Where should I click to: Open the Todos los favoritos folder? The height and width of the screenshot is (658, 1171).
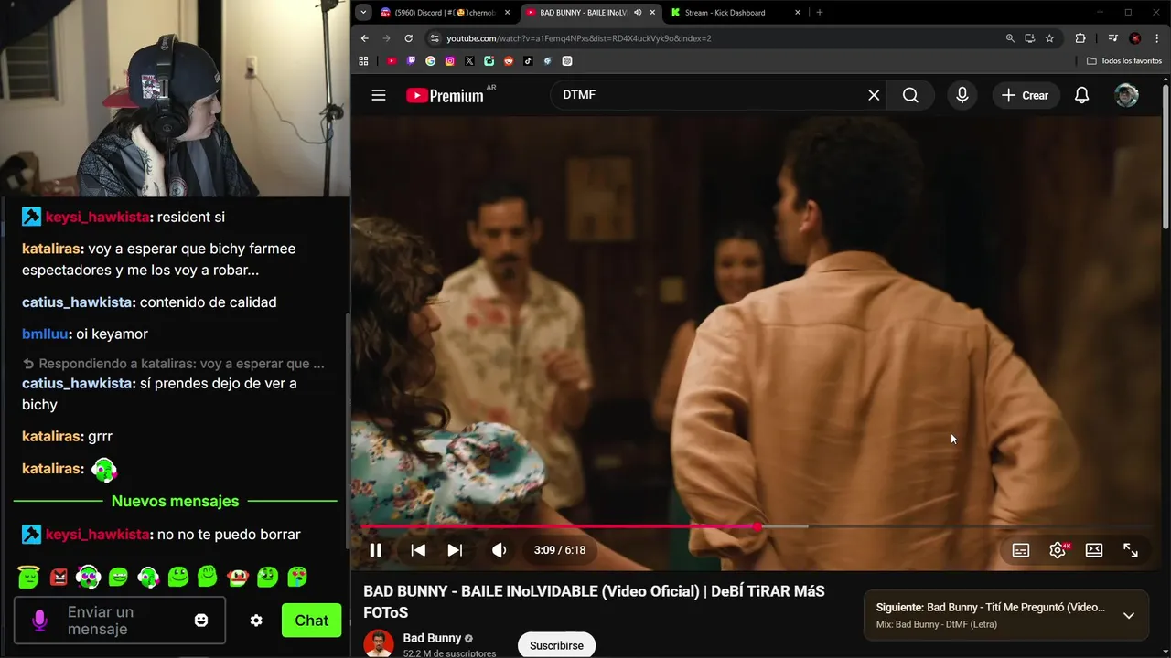click(1124, 61)
